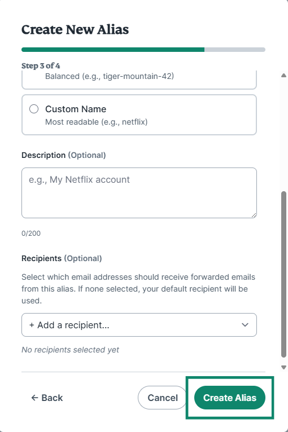Open the 'Add a recipient...' dropdown

click(139, 325)
